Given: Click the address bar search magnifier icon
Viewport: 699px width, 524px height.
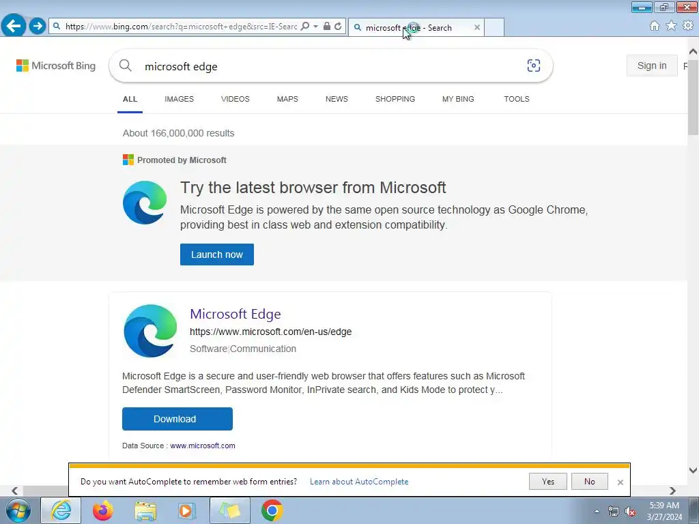Looking at the screenshot, I should click(x=305, y=27).
